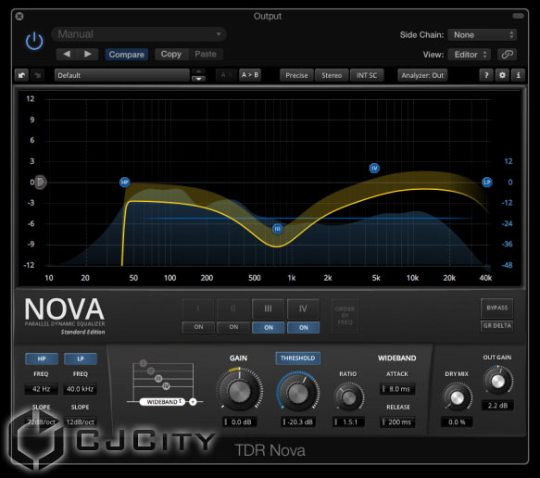This screenshot has width=540, height=478.
Task: Toggle band II ON button
Action: pyautogui.click(x=233, y=327)
